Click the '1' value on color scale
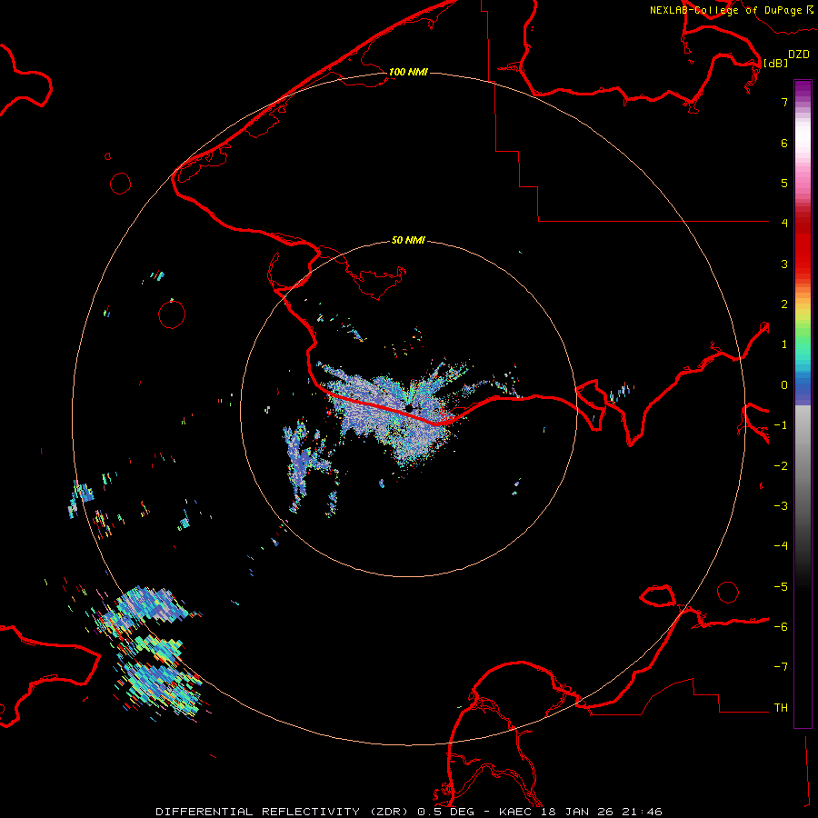This screenshot has width=818, height=818. coord(784,344)
